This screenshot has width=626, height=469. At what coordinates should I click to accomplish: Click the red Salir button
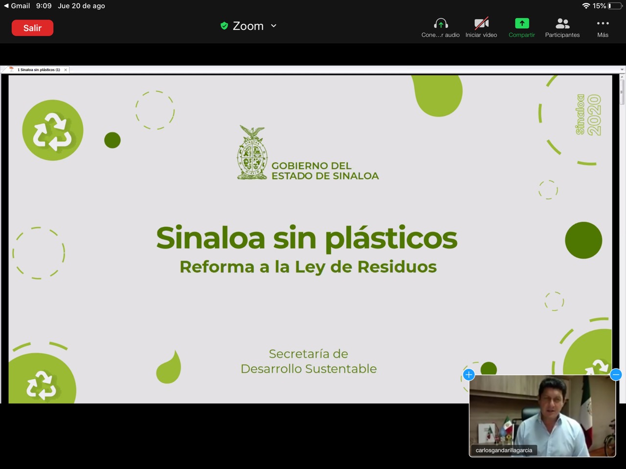32,28
